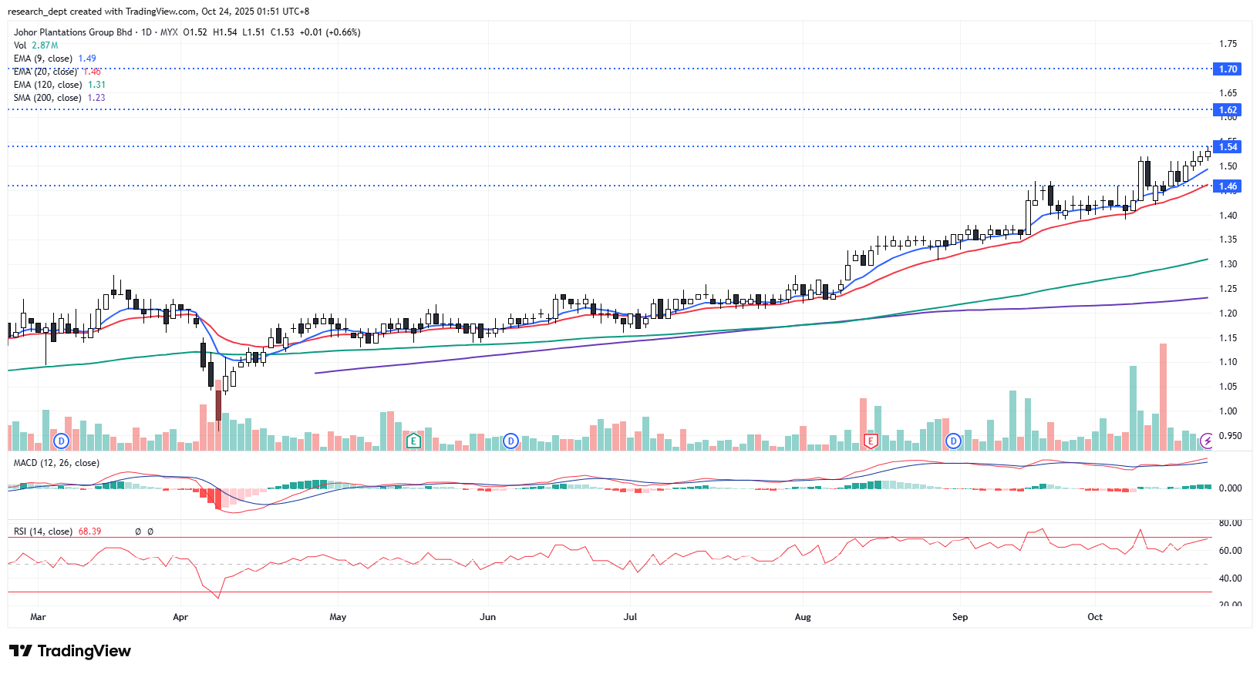Click the dividend marker near September
This screenshot has height=674, width=1260.
click(954, 441)
